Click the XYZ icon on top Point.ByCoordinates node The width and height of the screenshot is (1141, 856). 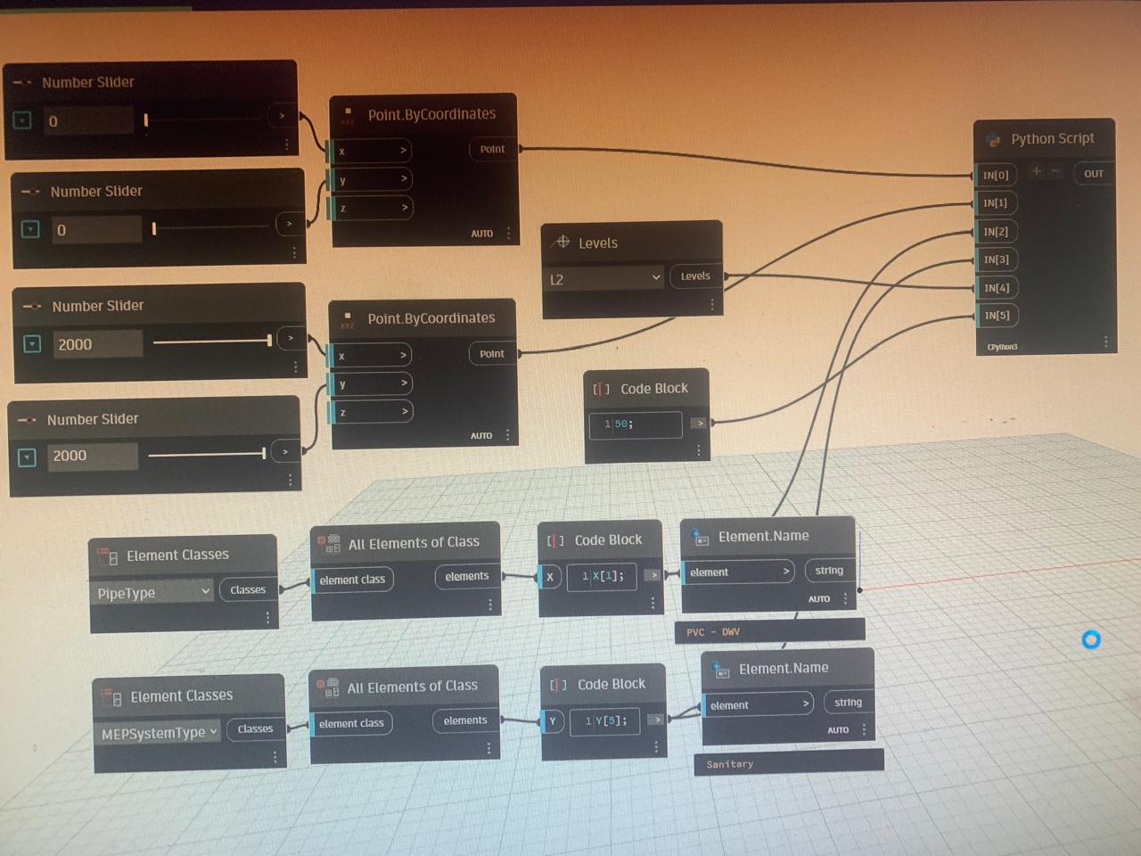pos(347,111)
